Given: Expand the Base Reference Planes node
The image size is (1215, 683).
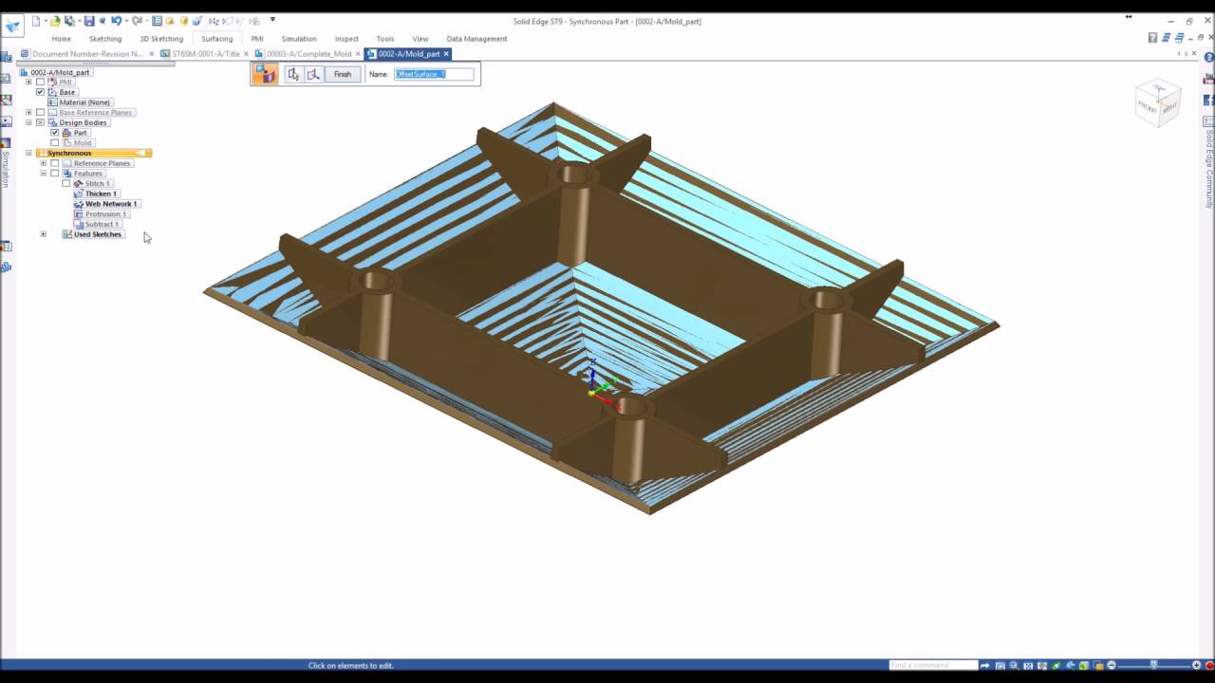Looking at the screenshot, I should 28,112.
